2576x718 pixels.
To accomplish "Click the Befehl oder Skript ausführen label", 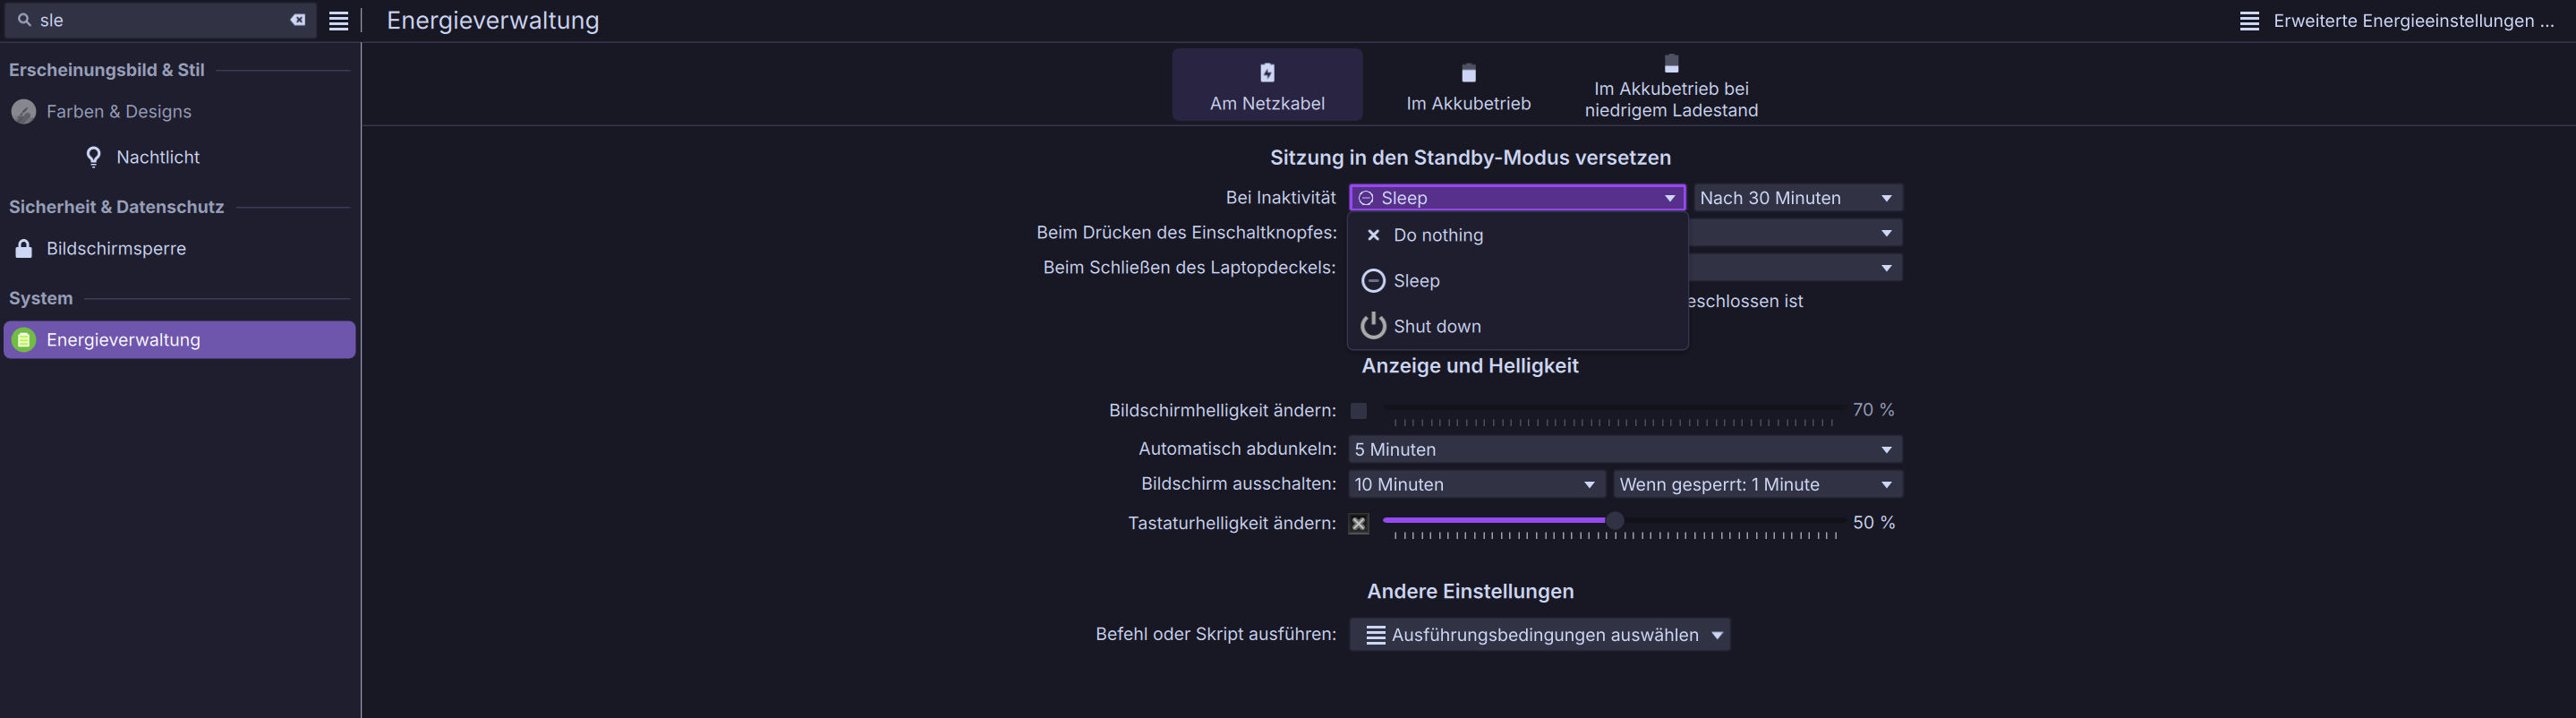I will pyautogui.click(x=1216, y=634).
